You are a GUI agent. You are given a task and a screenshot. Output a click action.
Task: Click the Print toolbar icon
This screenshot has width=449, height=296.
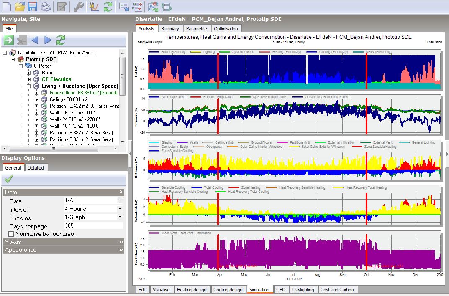[x=46, y=6]
